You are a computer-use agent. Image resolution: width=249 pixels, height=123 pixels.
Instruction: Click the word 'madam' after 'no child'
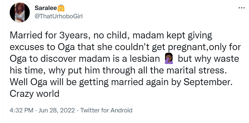148,36
